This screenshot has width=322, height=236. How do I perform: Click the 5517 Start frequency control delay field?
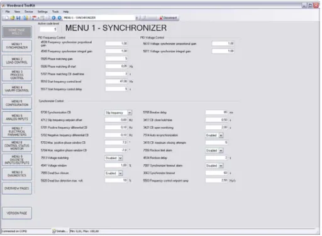116,89
